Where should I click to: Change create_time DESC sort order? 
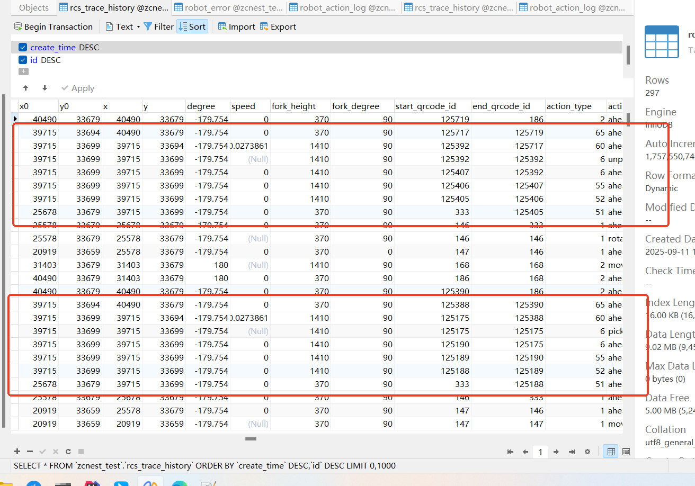tap(89, 47)
